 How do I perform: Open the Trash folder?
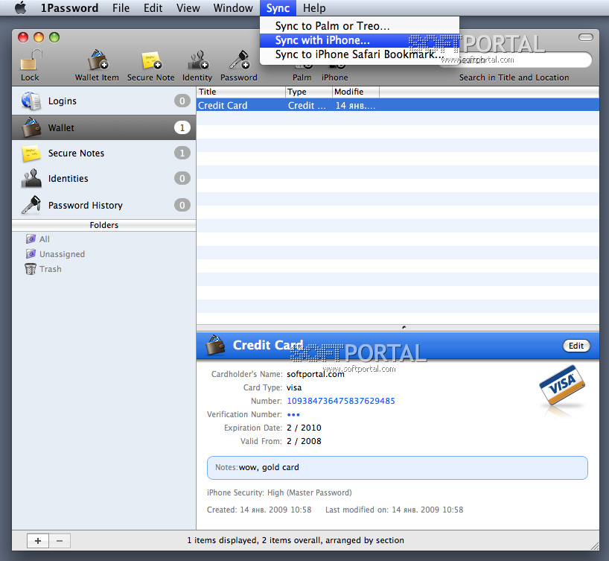coord(43,269)
